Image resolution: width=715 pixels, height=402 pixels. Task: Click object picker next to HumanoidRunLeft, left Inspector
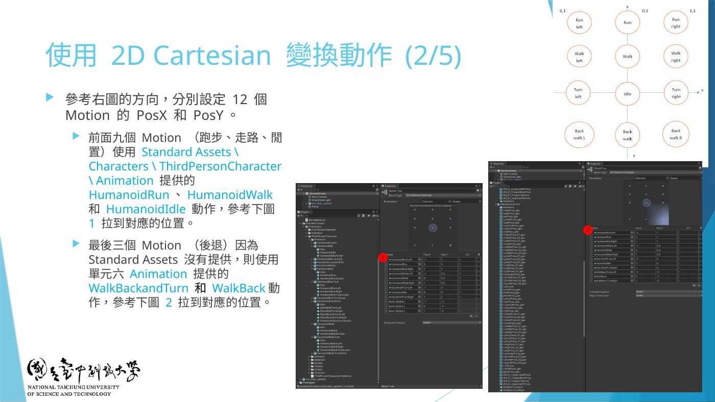(419, 260)
